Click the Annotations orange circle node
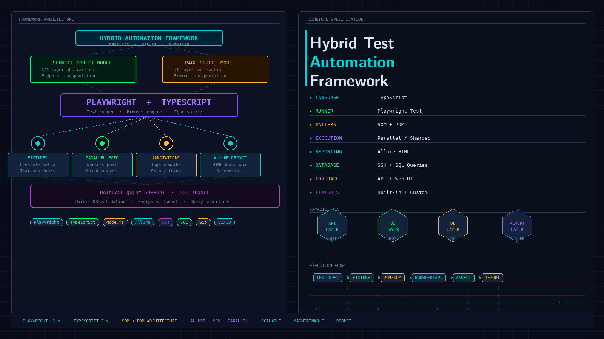 166,143
